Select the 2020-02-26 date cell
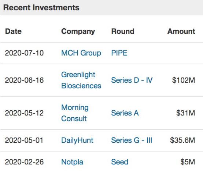203x171 pixels. 24,162
